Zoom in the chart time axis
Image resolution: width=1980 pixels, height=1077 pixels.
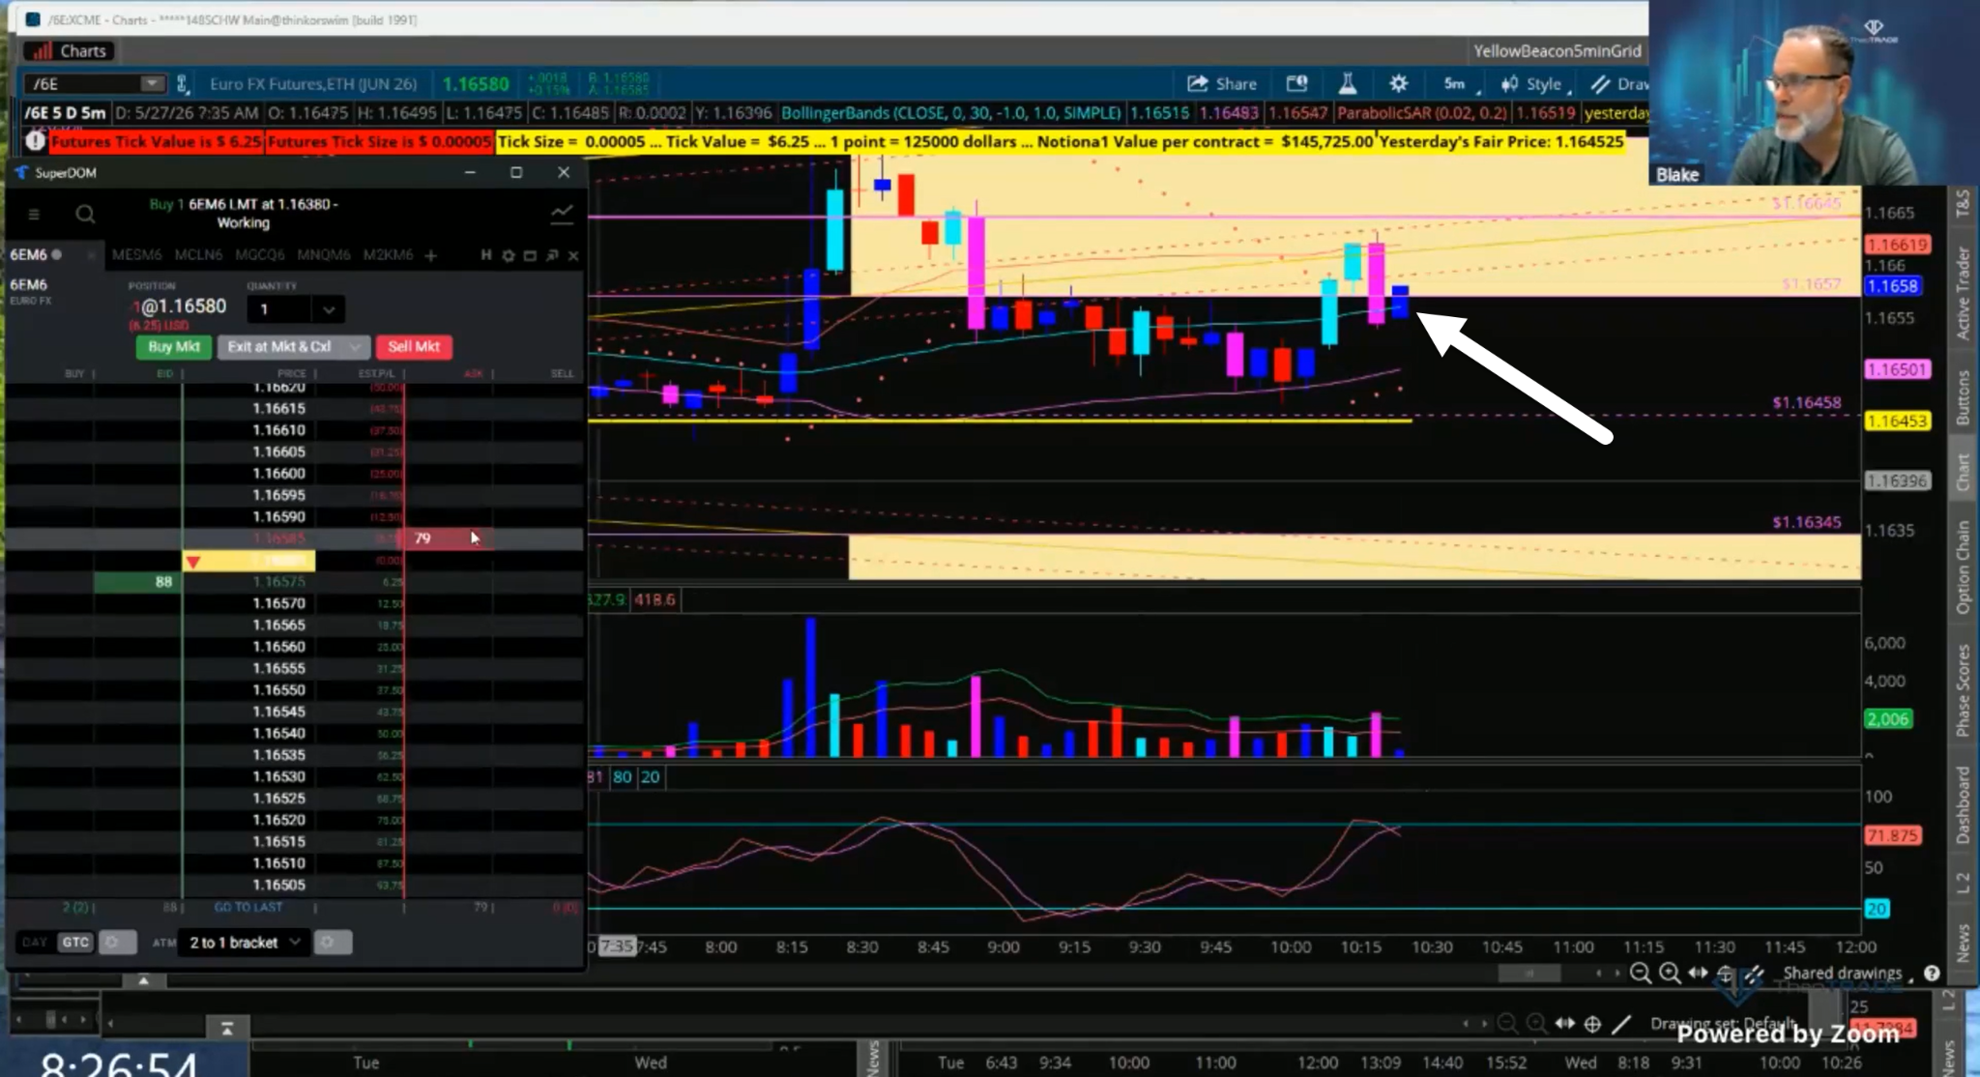[x=1670, y=974]
